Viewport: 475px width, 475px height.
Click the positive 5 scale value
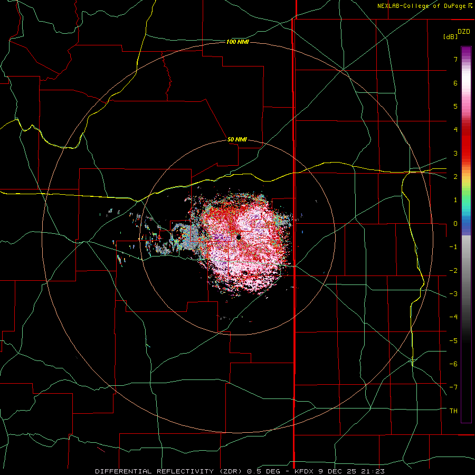pyautogui.click(x=455, y=106)
